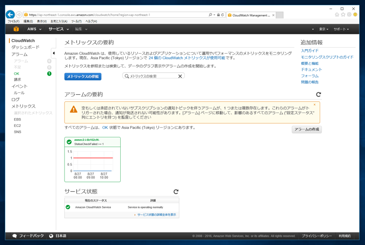
Task: Select SNS metrics in sidebar
Action: point(17,132)
